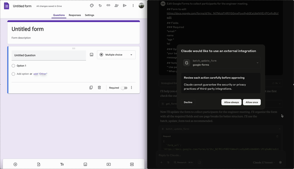Click the Untitled form title heading

(28, 29)
